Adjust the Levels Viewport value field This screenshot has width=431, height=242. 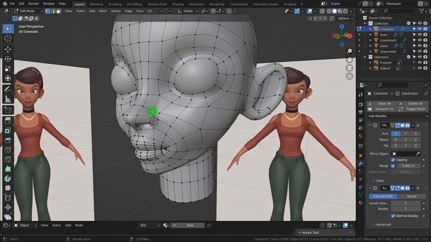[405, 203]
